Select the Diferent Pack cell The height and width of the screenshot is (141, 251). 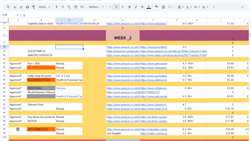41,105
